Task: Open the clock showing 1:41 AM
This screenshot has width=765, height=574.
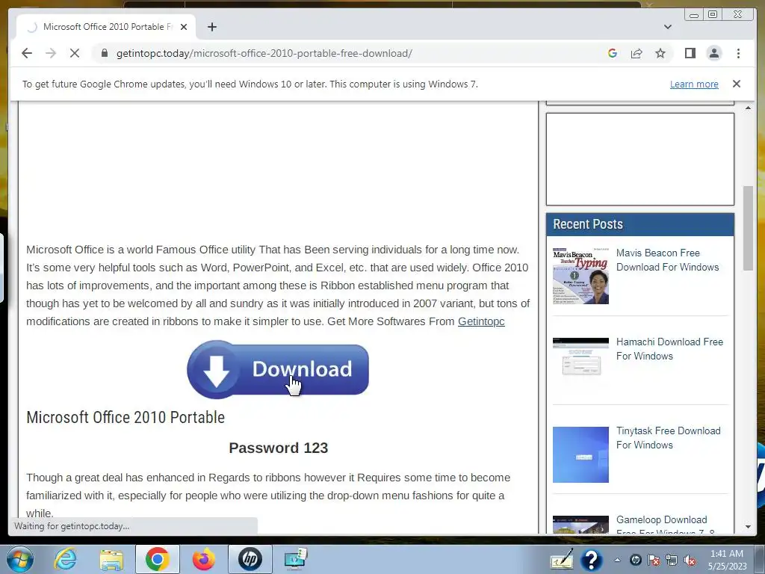Action: click(727, 560)
